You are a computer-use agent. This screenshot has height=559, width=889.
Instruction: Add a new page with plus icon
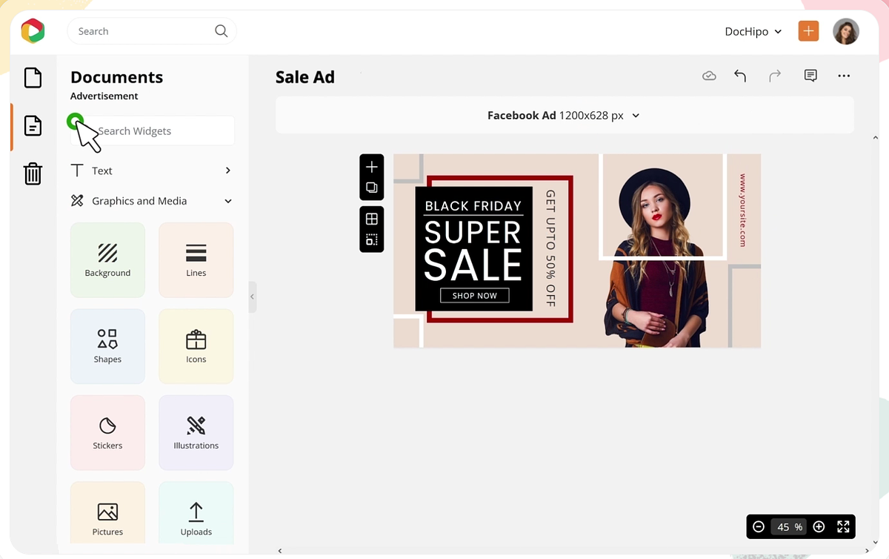click(372, 168)
